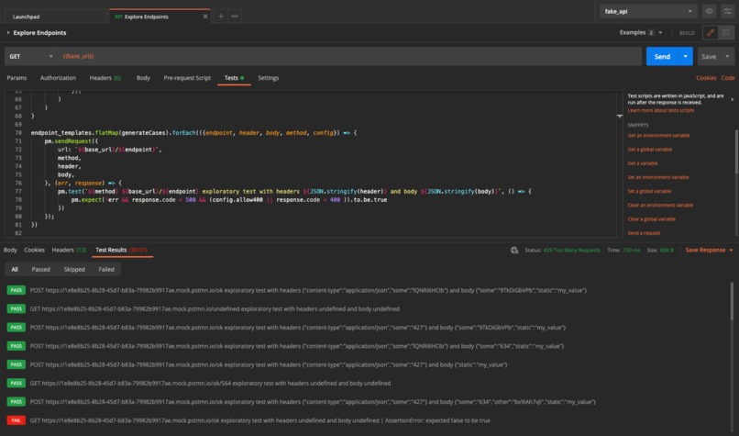The image size is (739, 436).
Task: Click the {{base_url}} URL input field
Action: click(349, 56)
